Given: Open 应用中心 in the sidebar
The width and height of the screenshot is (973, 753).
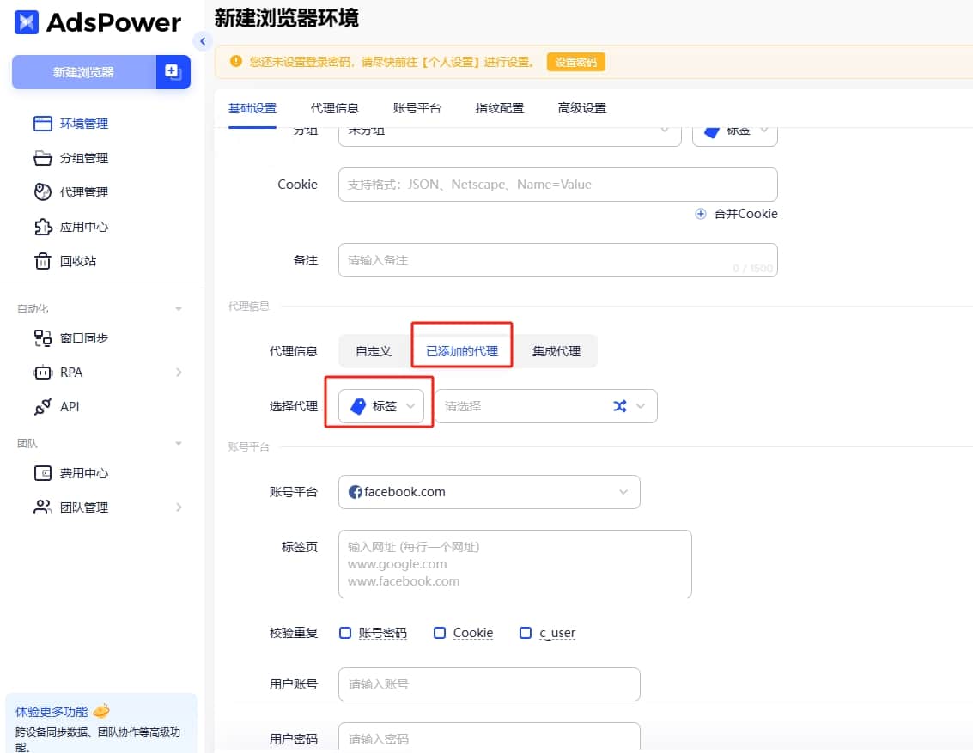Looking at the screenshot, I should tap(84, 227).
